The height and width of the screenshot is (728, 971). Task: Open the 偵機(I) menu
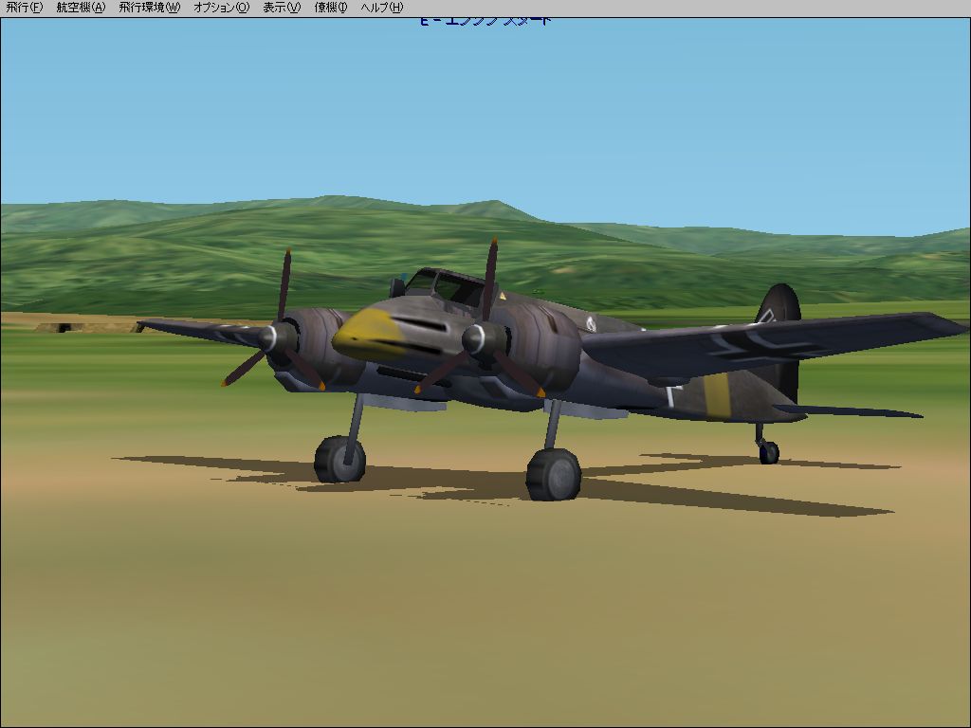331,8
